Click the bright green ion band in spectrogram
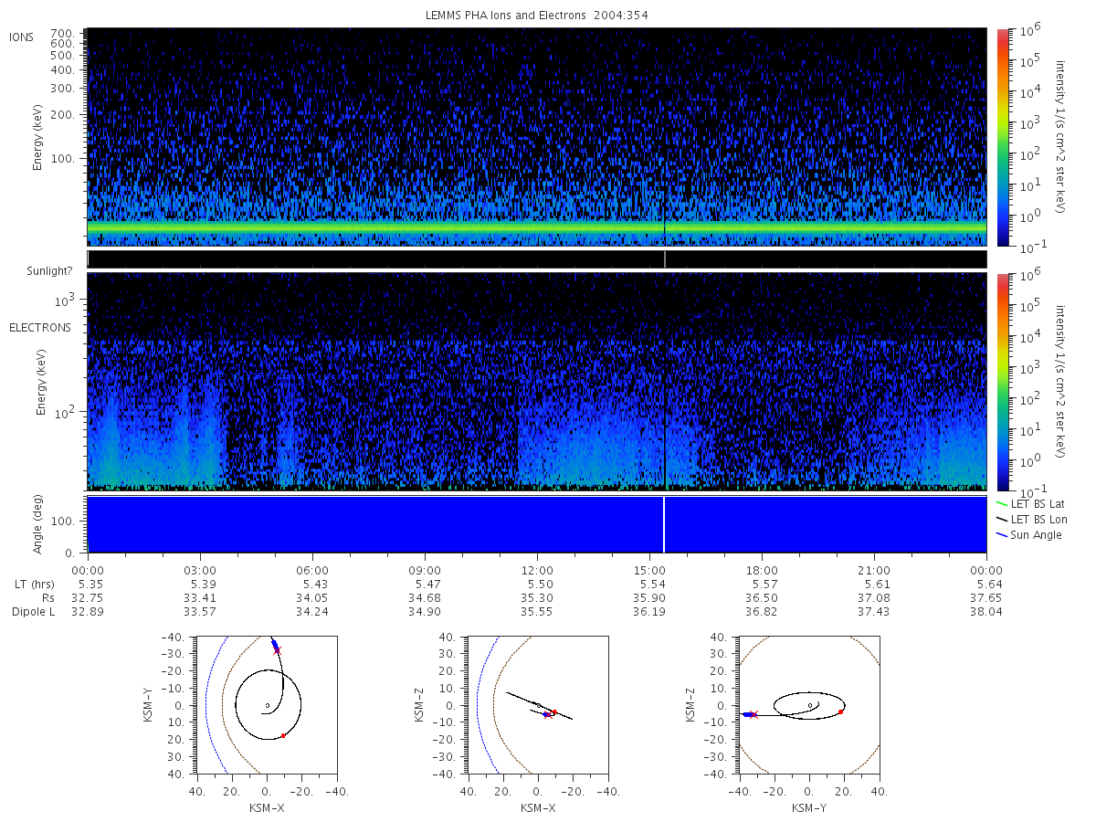This screenshot has height=822, width=1096. pyautogui.click(x=537, y=227)
